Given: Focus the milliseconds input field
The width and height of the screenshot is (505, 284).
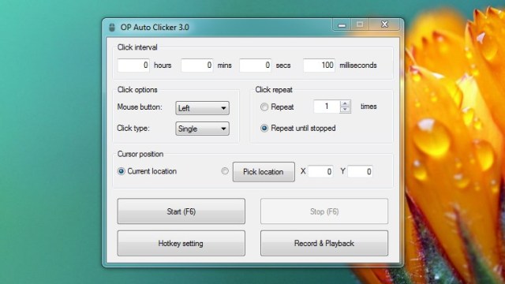Looking at the screenshot, I should pos(319,65).
